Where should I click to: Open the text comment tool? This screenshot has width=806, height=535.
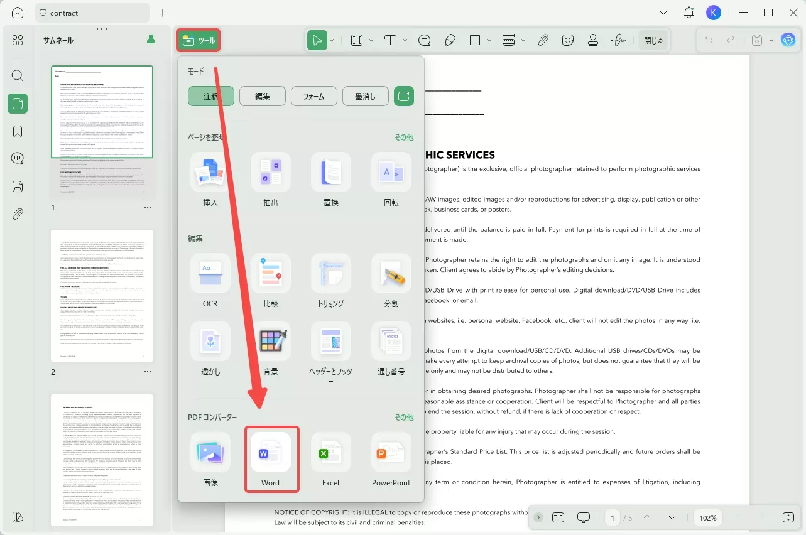click(x=425, y=40)
